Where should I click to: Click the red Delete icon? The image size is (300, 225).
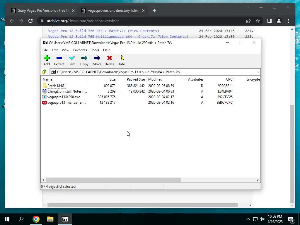pos(110,58)
